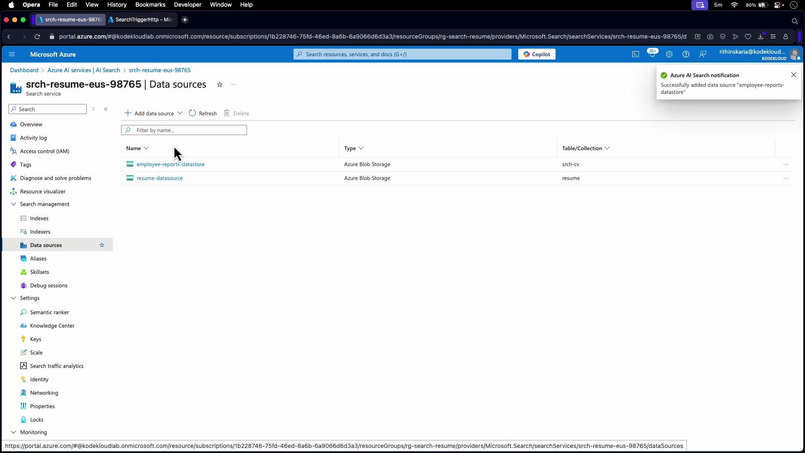The image size is (805, 453).
Task: Sort by Table/Collection column
Action: (586, 148)
